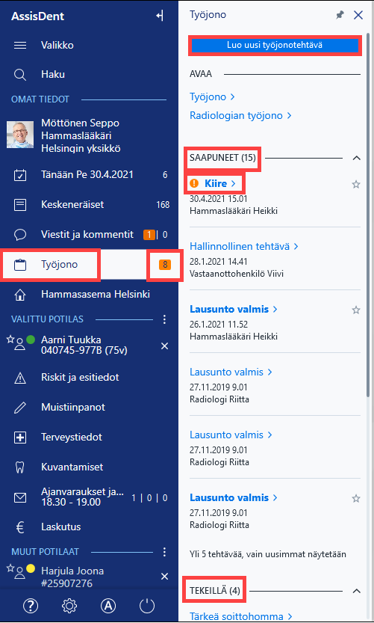The height and width of the screenshot is (623, 374).
Task: Click the Työjono panel vertical scrollbar
Action: pos(370,215)
